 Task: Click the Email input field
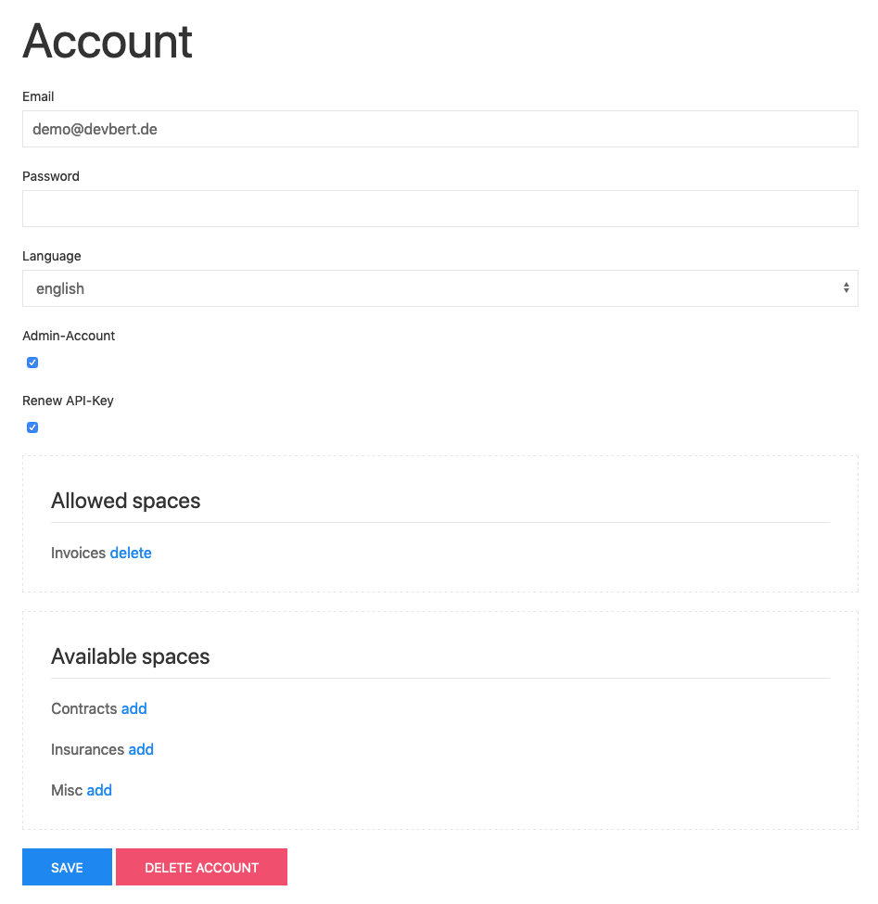439,129
